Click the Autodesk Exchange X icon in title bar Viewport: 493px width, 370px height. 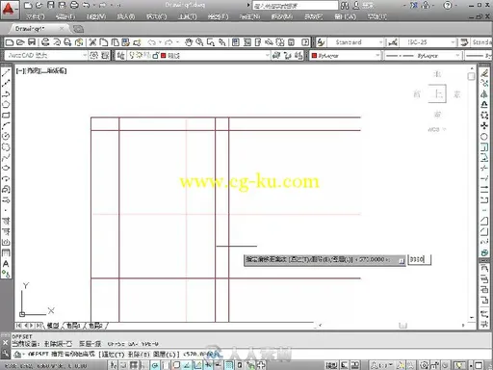(x=414, y=5)
